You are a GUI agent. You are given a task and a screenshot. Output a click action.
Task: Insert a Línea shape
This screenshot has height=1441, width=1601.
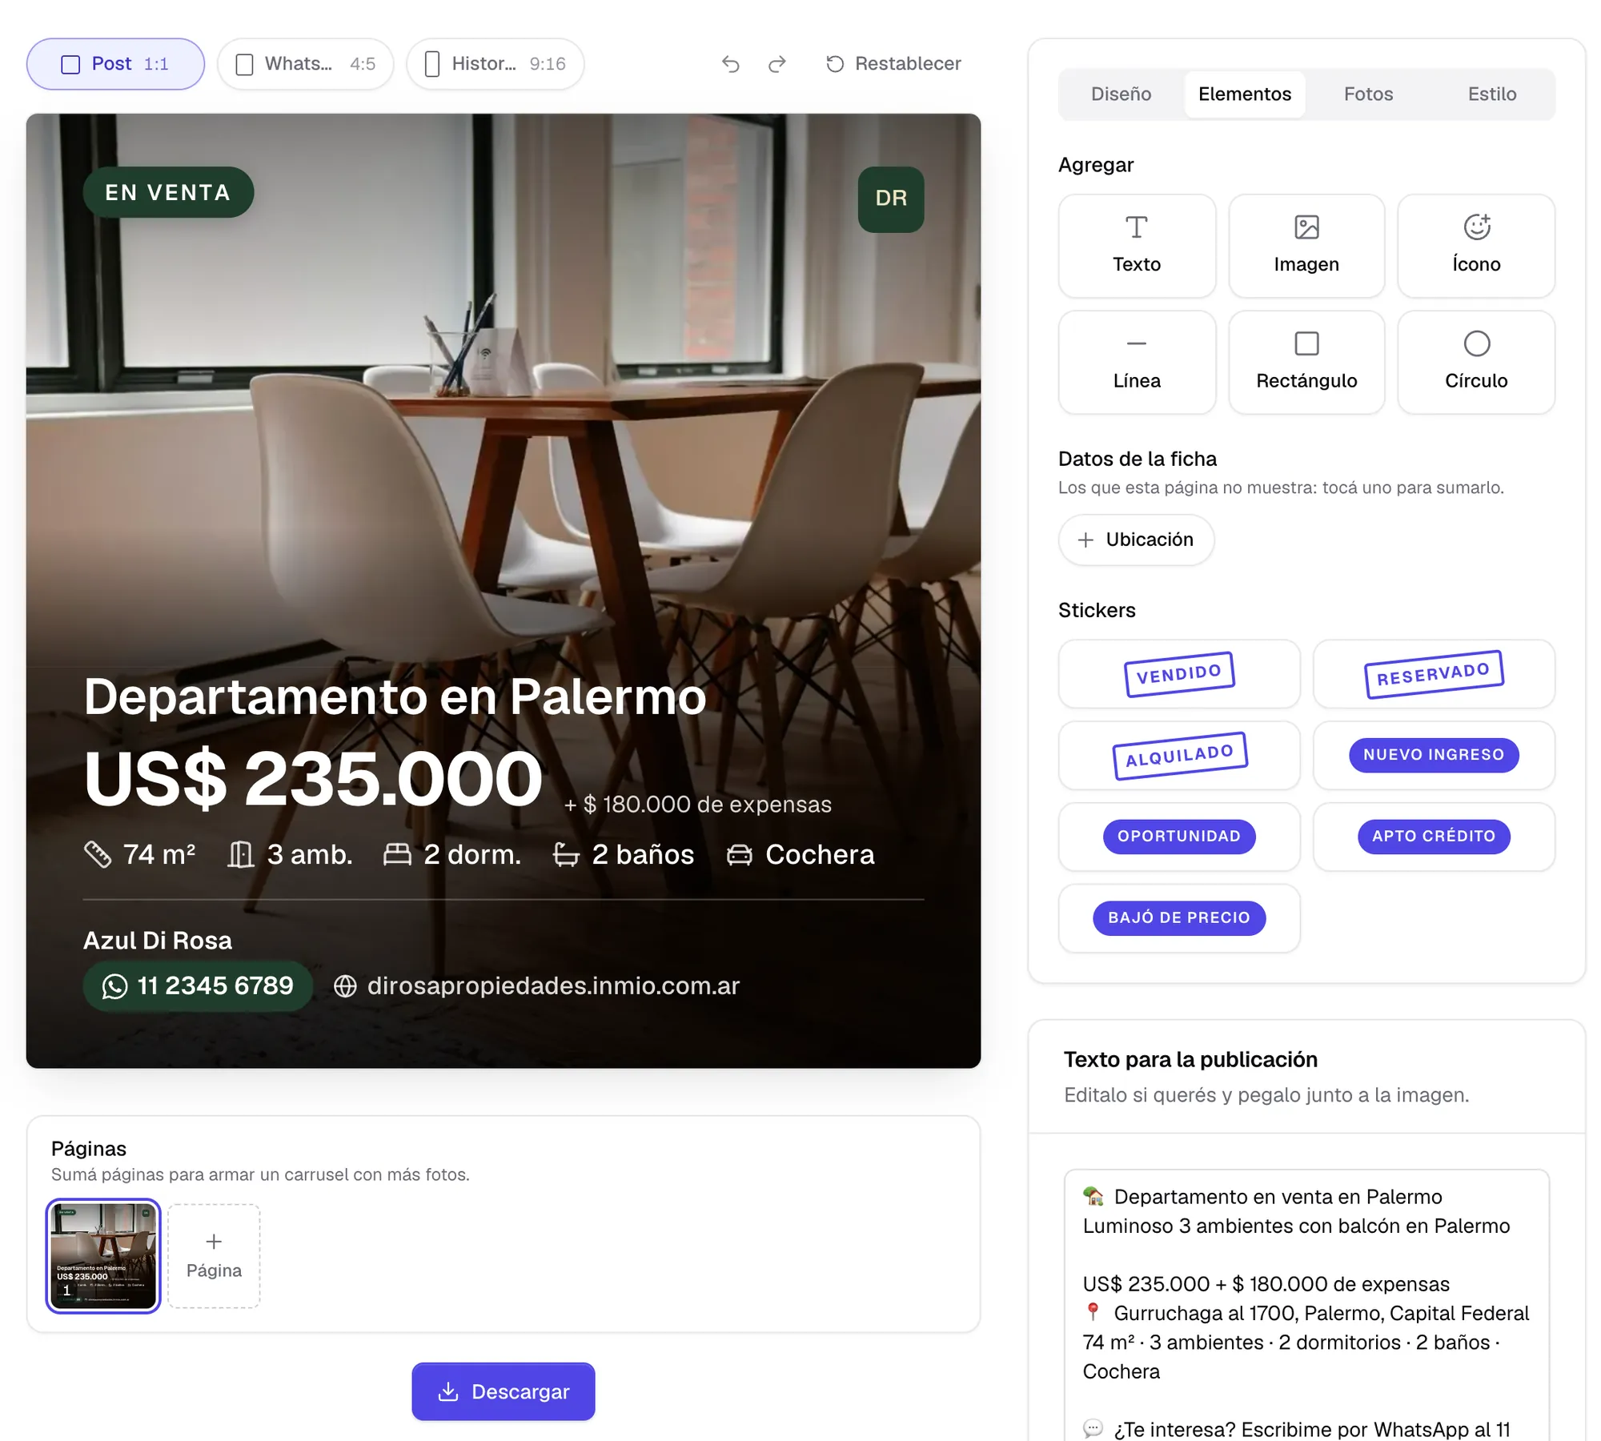tap(1137, 363)
